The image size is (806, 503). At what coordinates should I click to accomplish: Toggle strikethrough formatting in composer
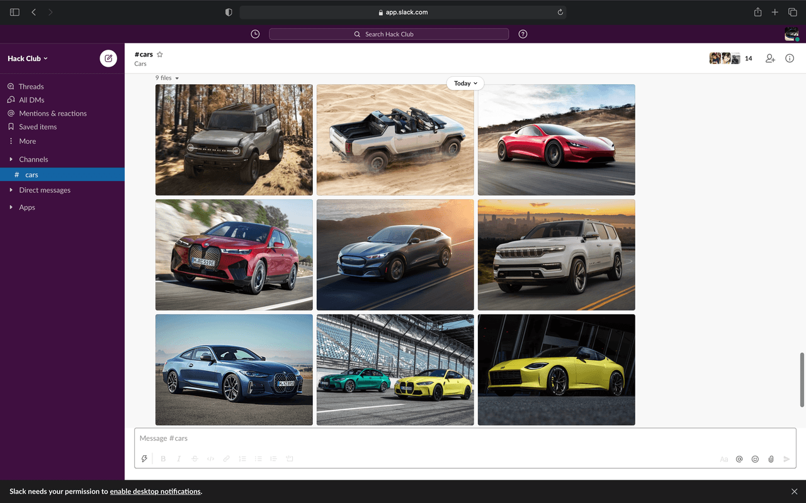tap(195, 459)
